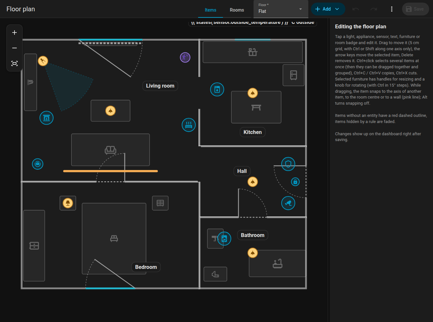This screenshot has height=322, width=433.
Task: Select the fridge furniture in kitchen
Action: click(293, 75)
